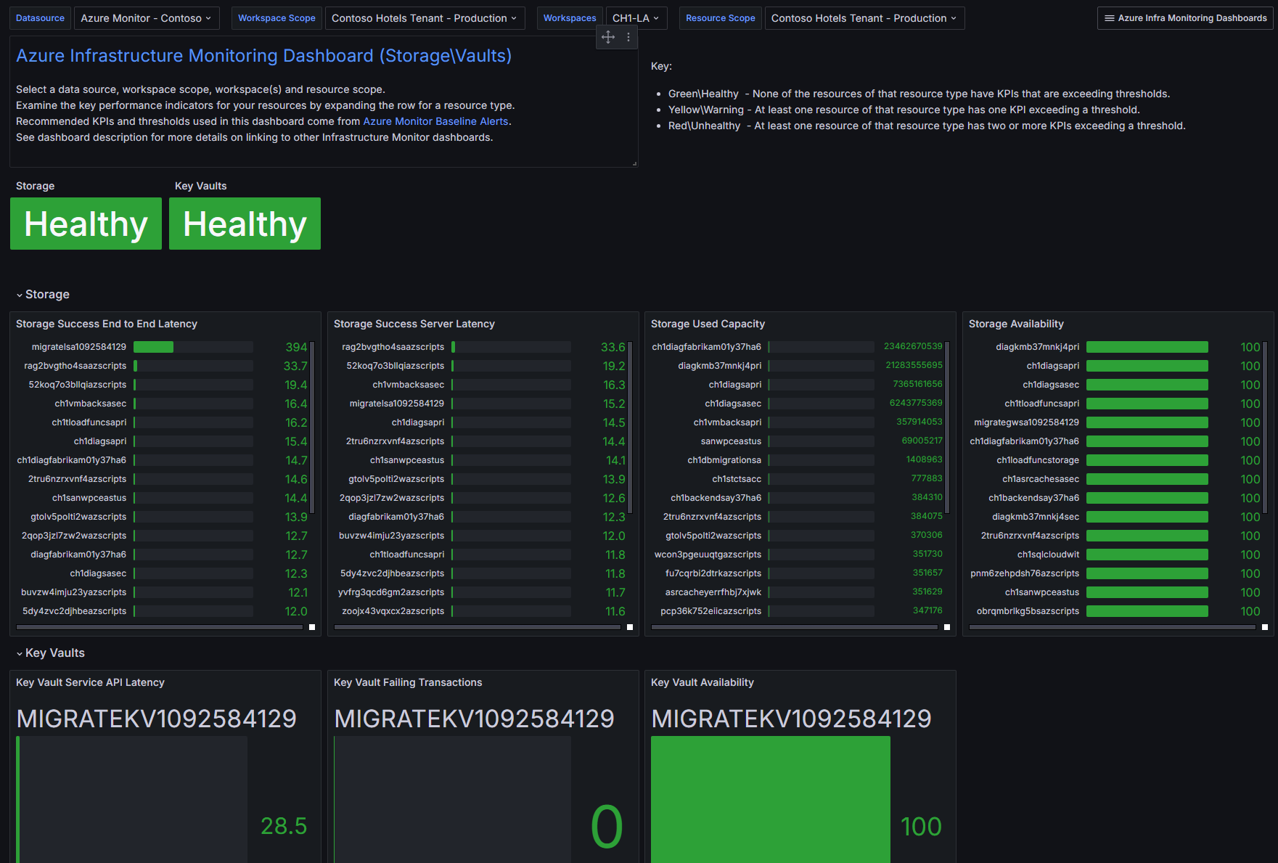Open the Azure Infra Monitoring Dashboards links menu
This screenshot has height=863, width=1278.
[1185, 18]
